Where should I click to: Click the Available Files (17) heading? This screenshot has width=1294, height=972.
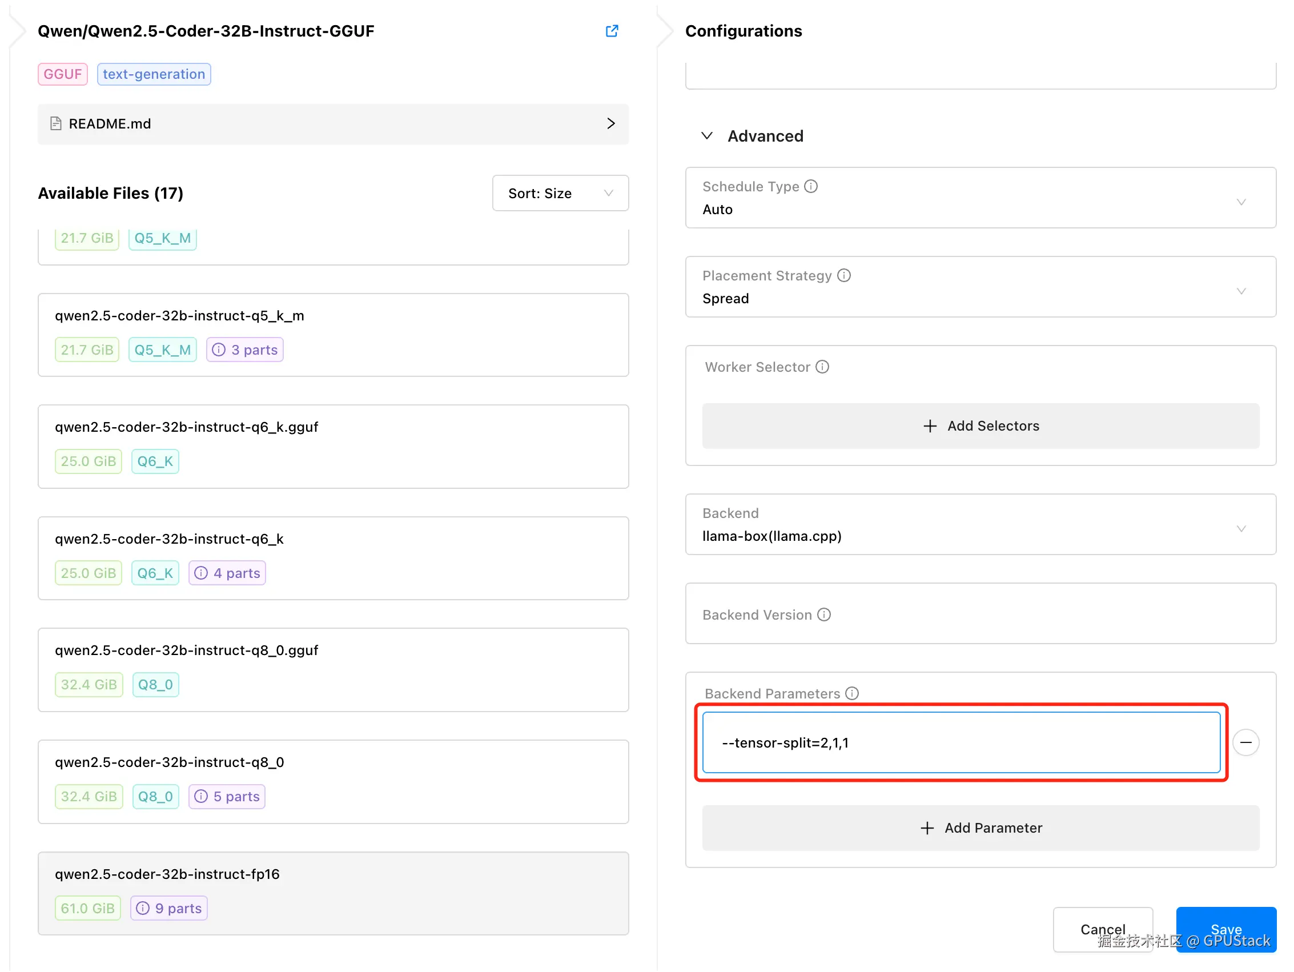pos(111,193)
